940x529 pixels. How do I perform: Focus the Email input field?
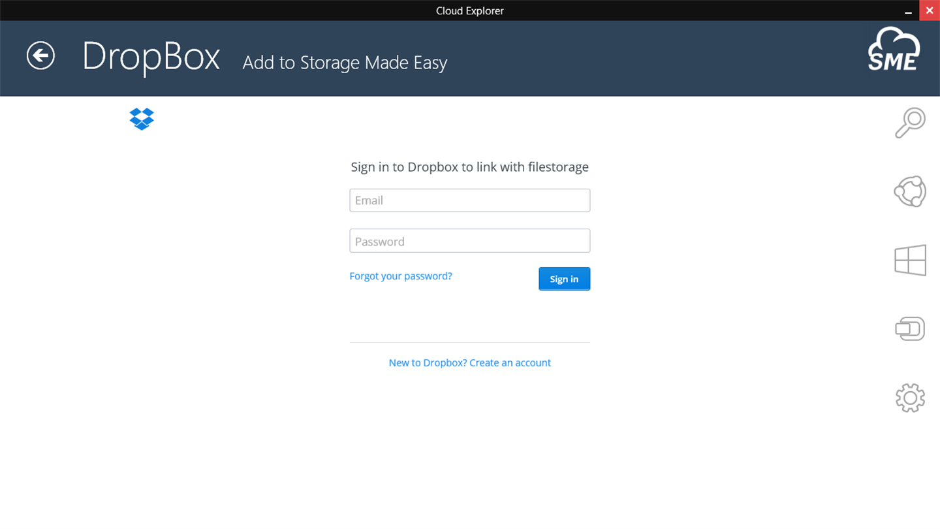click(469, 200)
